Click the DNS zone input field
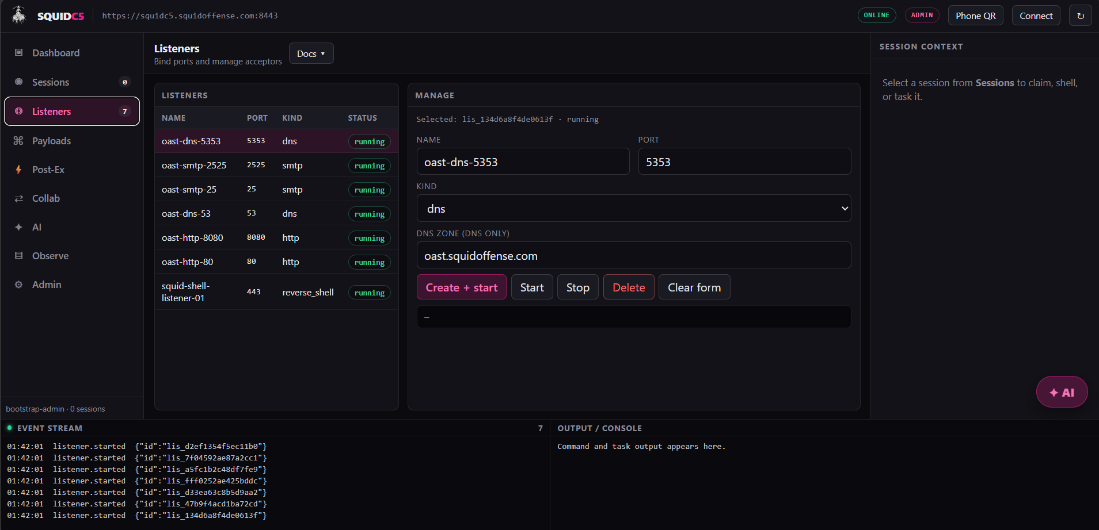 click(634, 255)
